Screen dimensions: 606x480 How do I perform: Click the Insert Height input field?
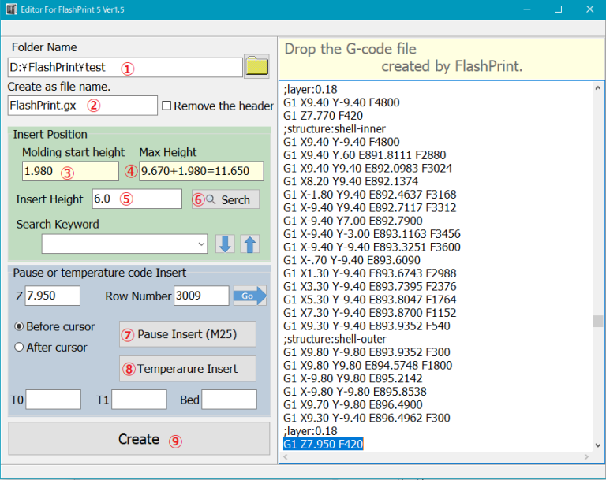(x=137, y=199)
